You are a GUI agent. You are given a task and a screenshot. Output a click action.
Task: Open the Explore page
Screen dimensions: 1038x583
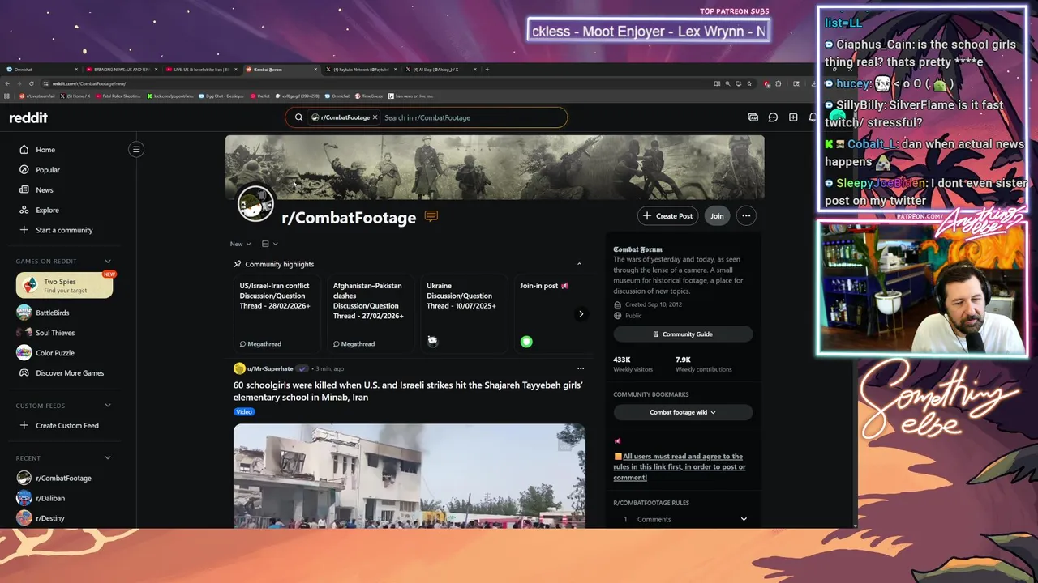coord(47,211)
